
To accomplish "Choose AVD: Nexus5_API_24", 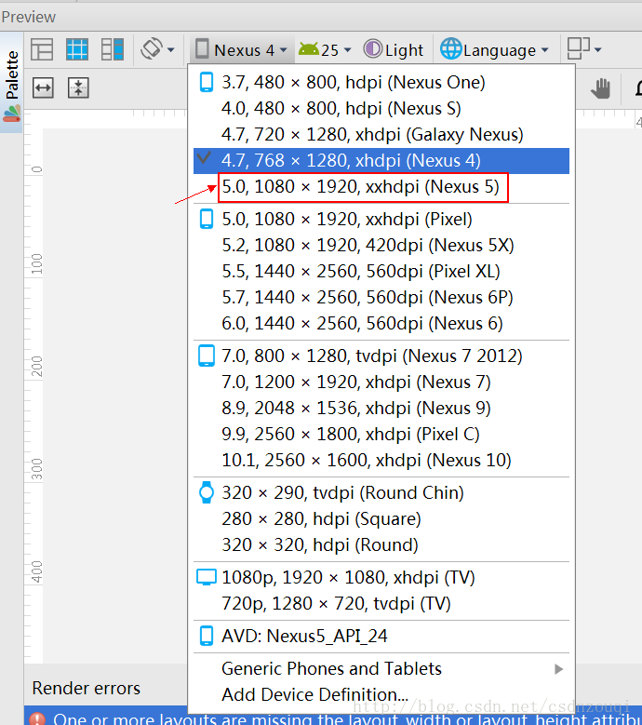I will (x=381, y=637).
